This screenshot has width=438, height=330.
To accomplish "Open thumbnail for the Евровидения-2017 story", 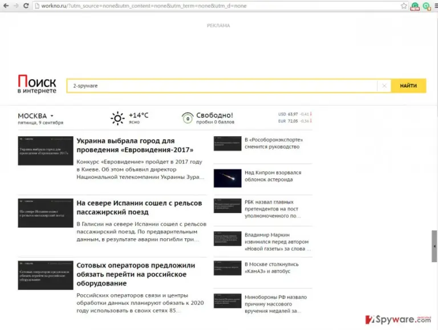I will pos(46,151).
